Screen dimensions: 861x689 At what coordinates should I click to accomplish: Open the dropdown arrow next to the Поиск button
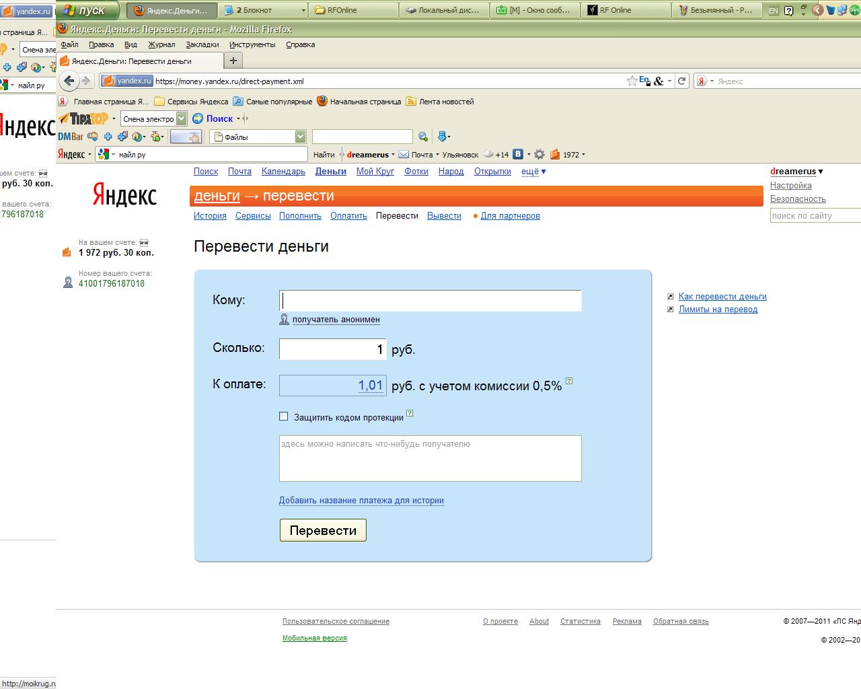point(238,119)
